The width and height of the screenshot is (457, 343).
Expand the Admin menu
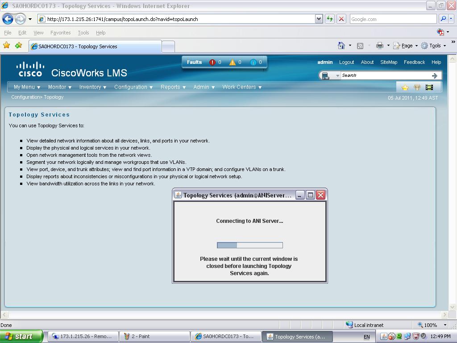204,87
